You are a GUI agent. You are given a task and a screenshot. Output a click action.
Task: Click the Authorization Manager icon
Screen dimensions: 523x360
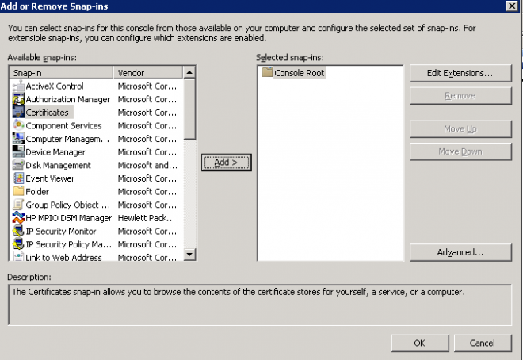[18, 99]
